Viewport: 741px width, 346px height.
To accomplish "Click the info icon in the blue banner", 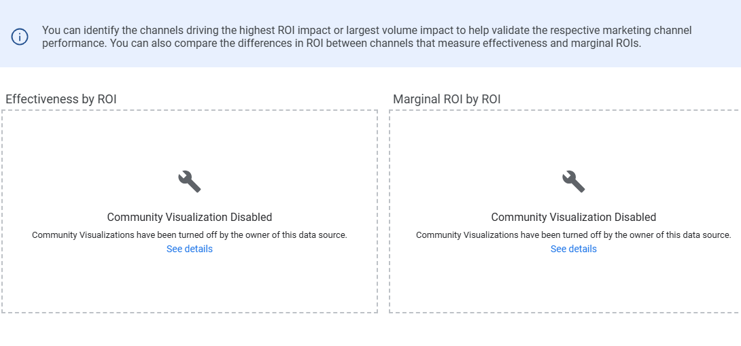I will coord(20,37).
